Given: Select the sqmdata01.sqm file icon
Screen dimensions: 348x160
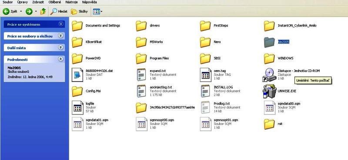Looking at the screenshot, I should (77, 124).
